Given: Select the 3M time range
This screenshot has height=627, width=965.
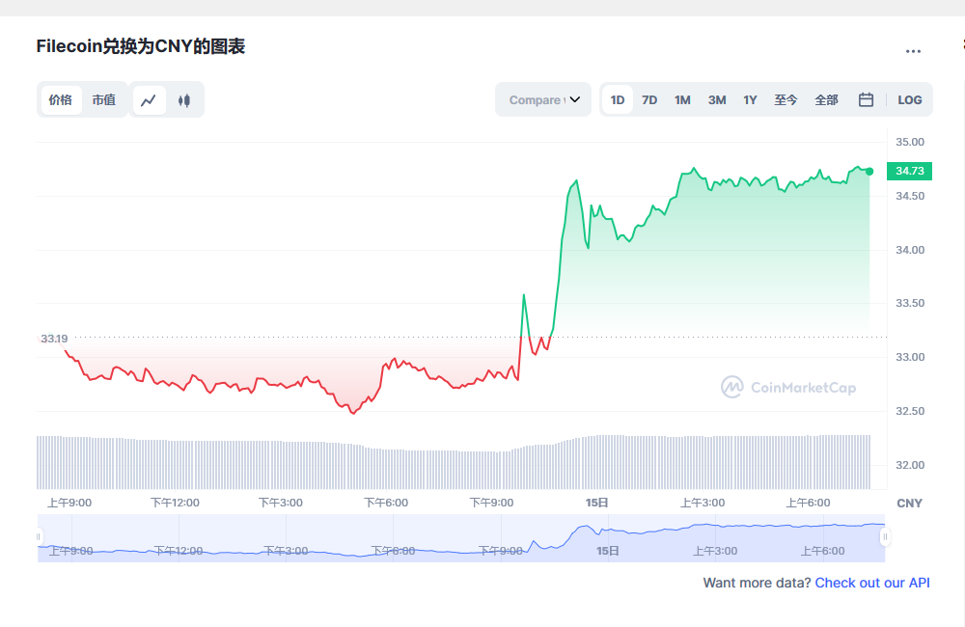Looking at the screenshot, I should (717, 99).
